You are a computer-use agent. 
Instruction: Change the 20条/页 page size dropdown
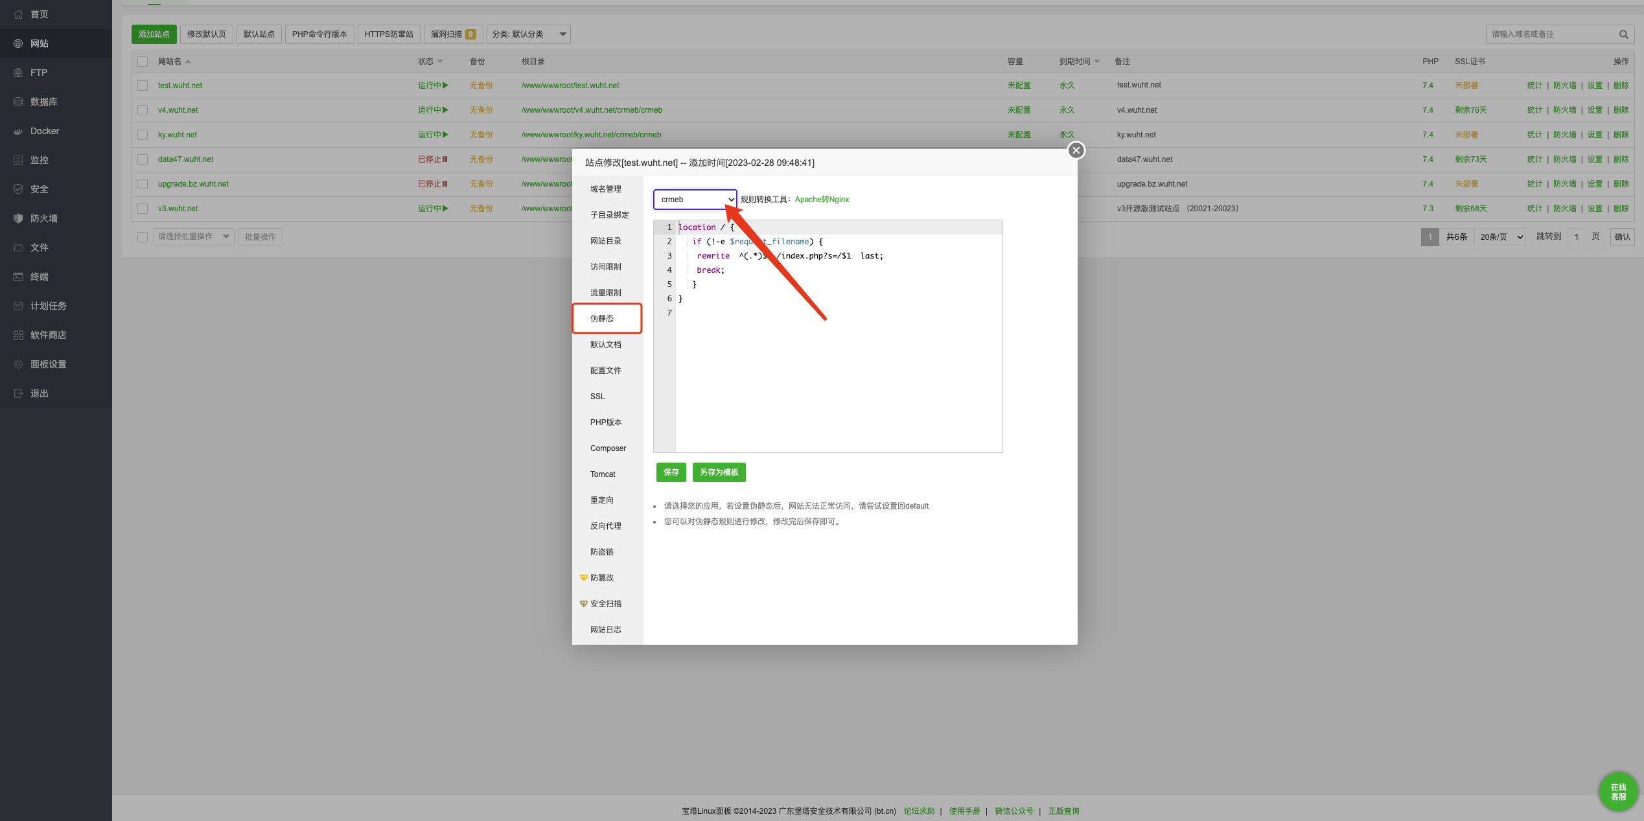pos(1499,237)
